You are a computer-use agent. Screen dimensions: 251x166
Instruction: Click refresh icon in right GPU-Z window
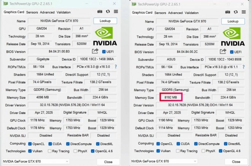[x=236, y=12]
